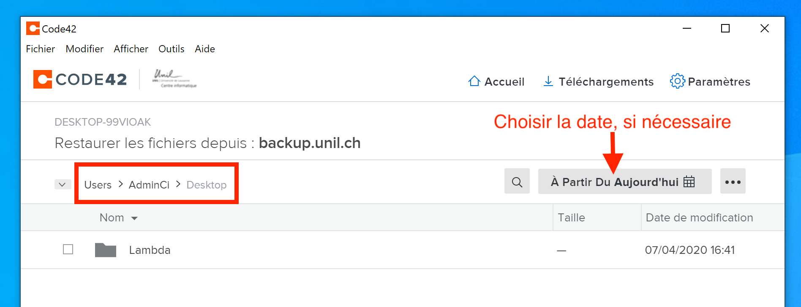This screenshot has width=801, height=307.
Task: Open the Afficher menu
Action: coord(131,49)
